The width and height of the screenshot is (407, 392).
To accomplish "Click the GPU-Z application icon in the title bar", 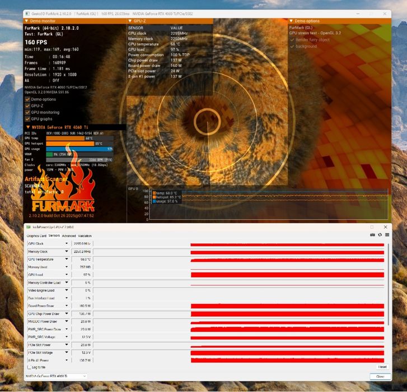I will [29, 227].
